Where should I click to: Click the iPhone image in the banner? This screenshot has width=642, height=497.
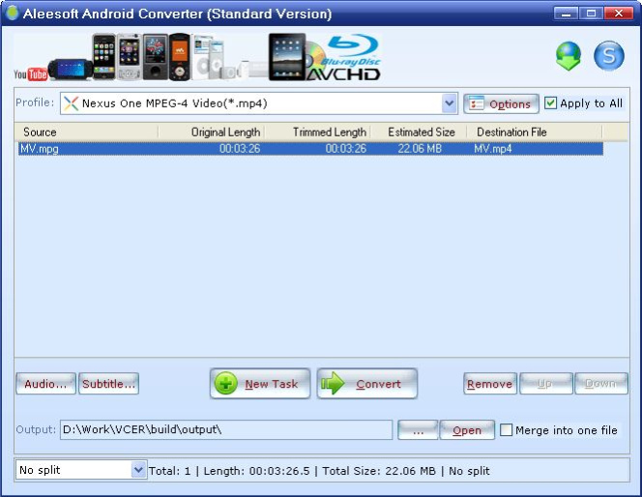(x=103, y=56)
